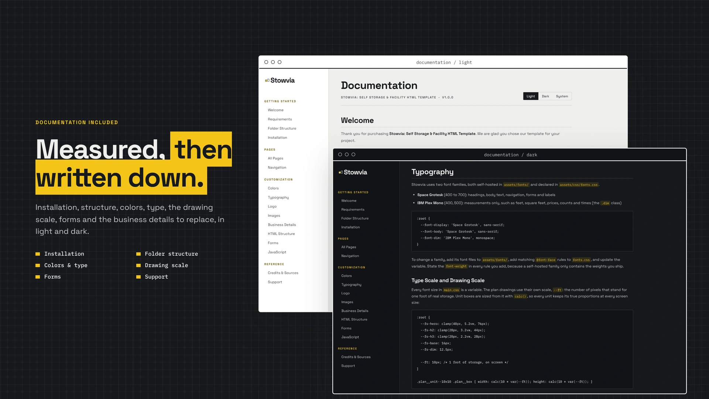The height and width of the screenshot is (399, 709).
Task: Select Forms in the light window sidebar
Action: click(x=273, y=243)
